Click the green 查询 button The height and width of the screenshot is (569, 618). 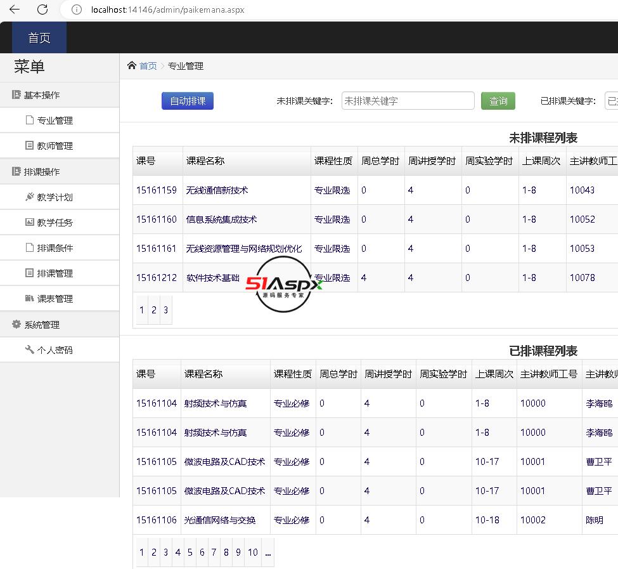[x=498, y=101]
